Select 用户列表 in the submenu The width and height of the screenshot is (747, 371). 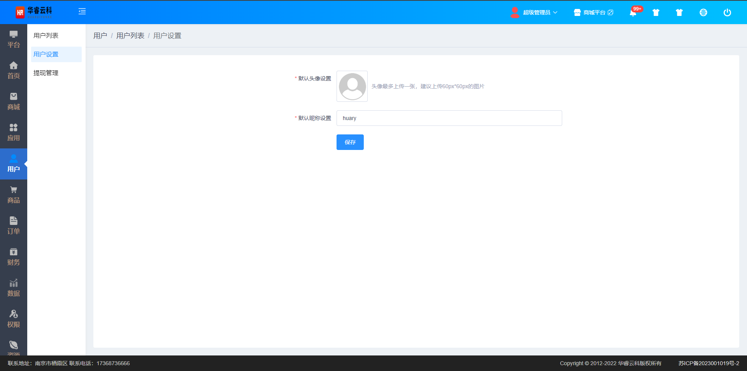[x=46, y=36]
